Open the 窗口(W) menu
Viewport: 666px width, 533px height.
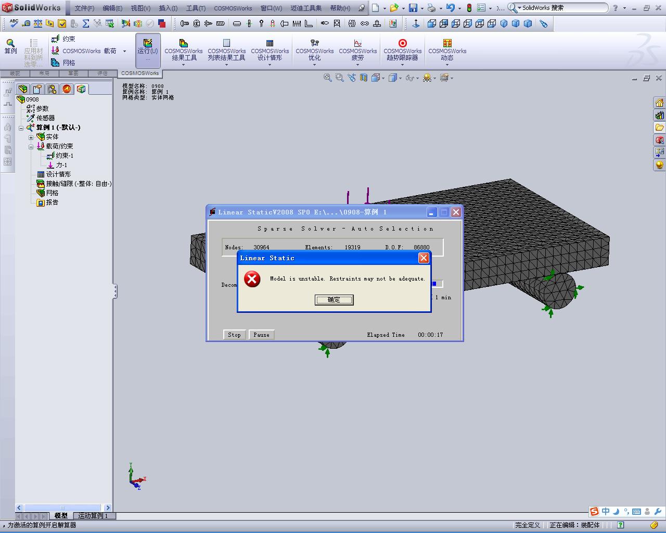click(x=271, y=8)
